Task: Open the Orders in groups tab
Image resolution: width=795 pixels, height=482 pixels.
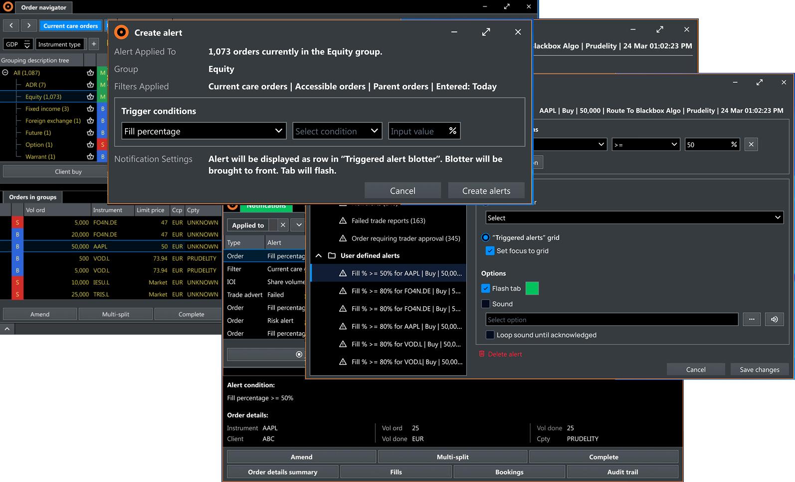Action: (x=33, y=197)
